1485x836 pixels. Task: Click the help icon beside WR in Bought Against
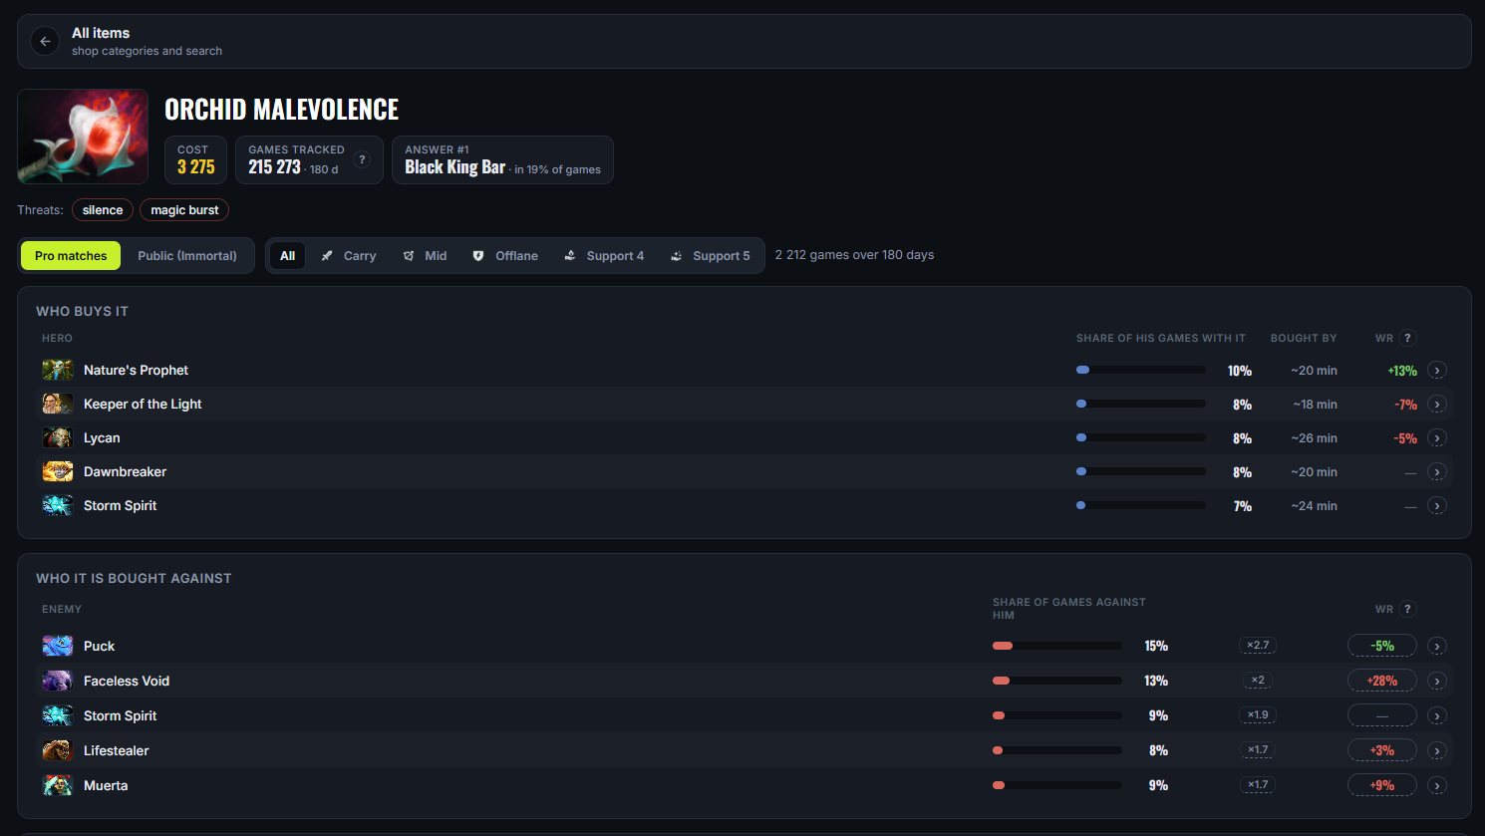(1407, 609)
